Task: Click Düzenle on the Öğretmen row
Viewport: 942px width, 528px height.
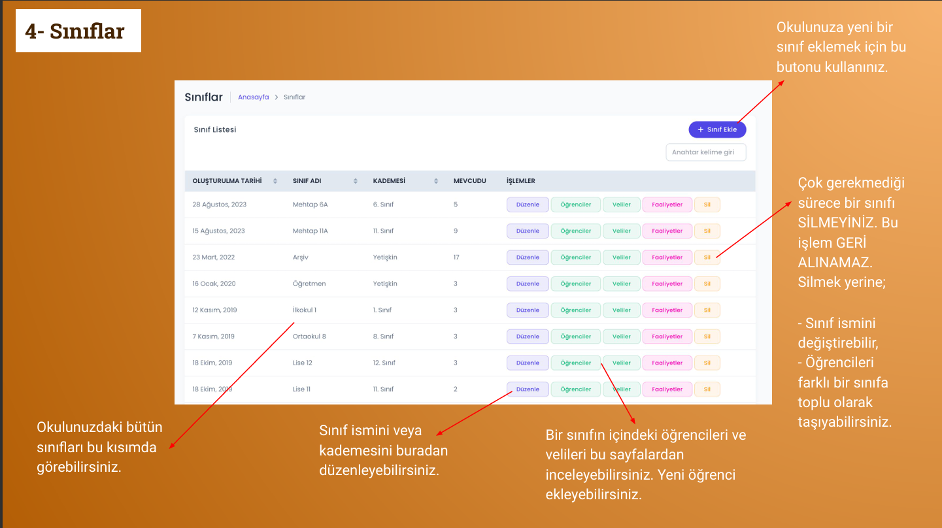Action: 528,284
